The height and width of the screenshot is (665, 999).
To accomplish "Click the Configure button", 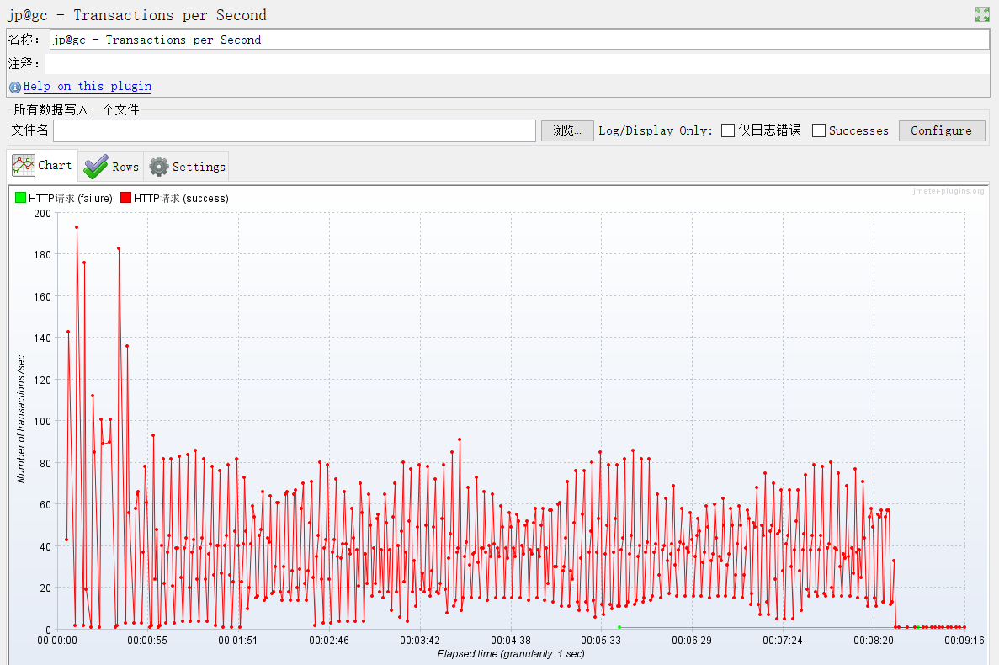I will (942, 130).
